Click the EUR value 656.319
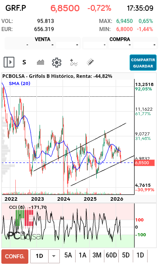The height and width of the screenshot is (266, 162). [44, 29]
